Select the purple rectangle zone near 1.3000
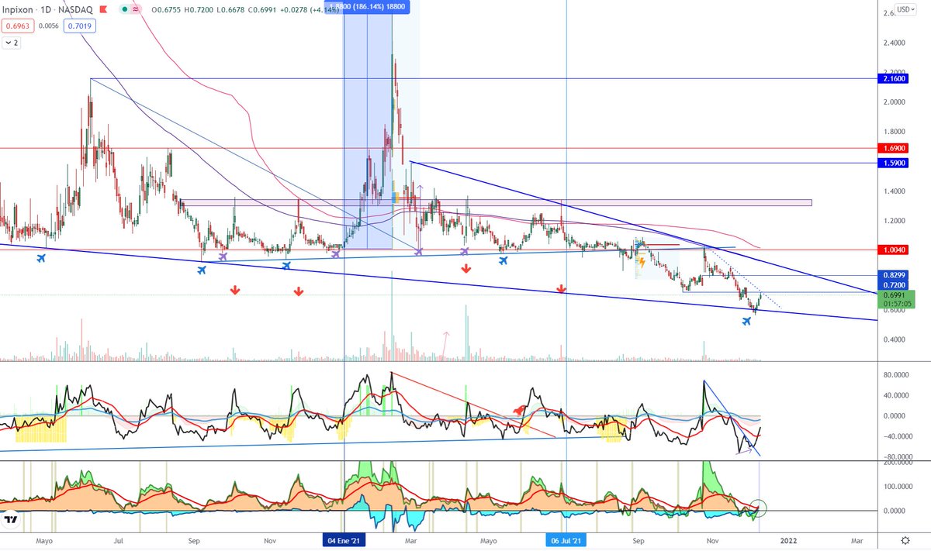The height and width of the screenshot is (551, 931). pyautogui.click(x=497, y=203)
